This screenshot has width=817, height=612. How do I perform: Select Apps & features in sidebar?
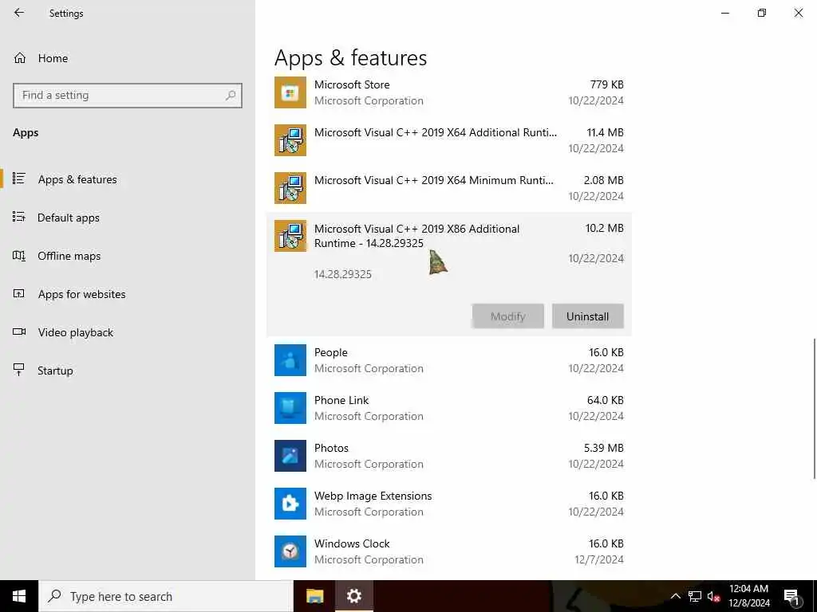pyautogui.click(x=128, y=179)
